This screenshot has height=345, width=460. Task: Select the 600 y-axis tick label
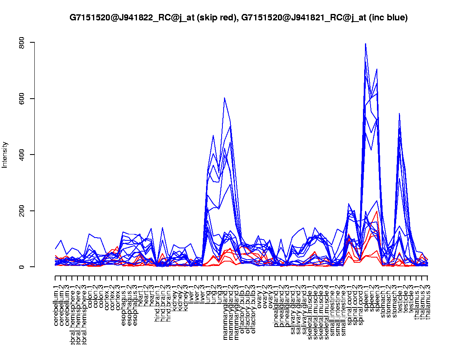(x=22, y=99)
